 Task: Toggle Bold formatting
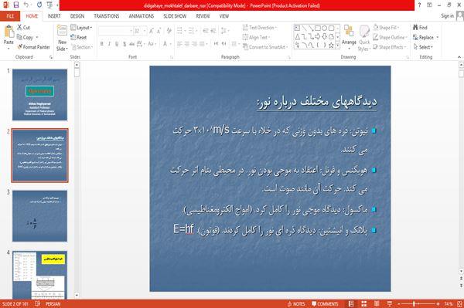coord(102,44)
